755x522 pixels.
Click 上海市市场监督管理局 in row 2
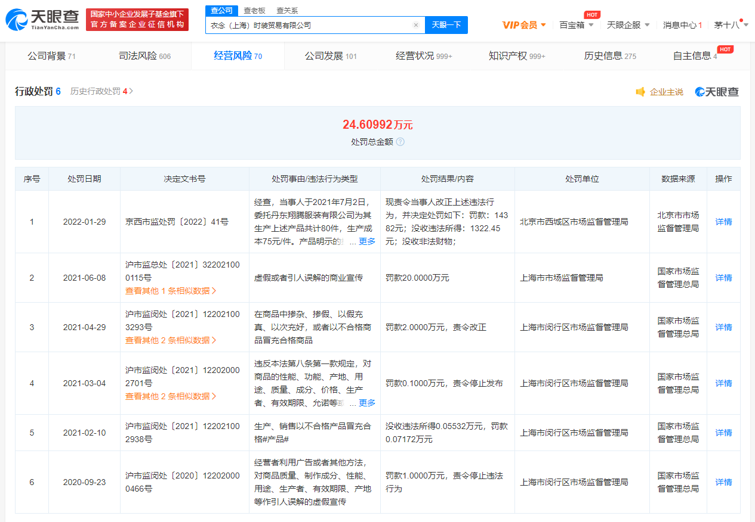pos(561,278)
